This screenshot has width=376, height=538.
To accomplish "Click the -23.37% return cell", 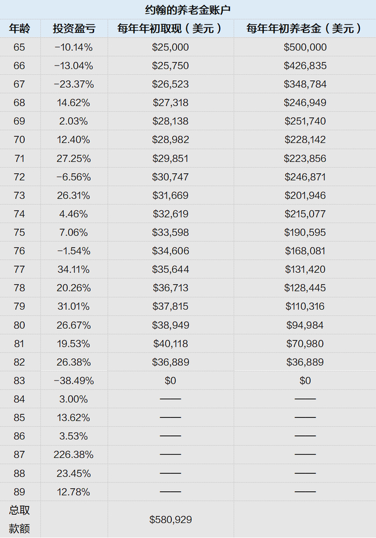I will pos(74,84).
